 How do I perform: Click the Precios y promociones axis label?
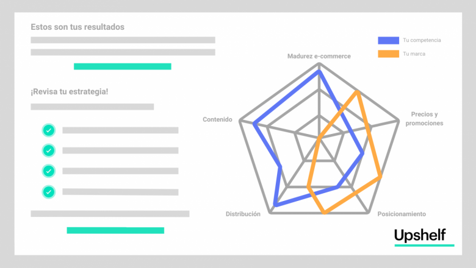pos(424,119)
